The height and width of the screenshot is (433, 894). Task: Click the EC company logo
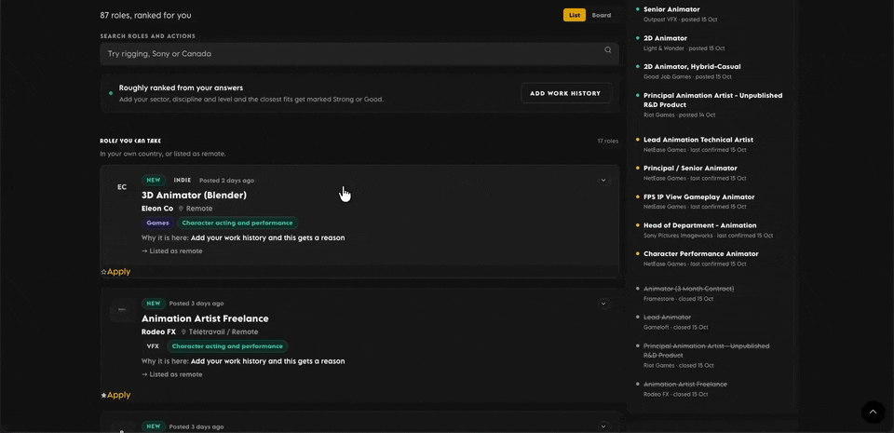pos(122,187)
